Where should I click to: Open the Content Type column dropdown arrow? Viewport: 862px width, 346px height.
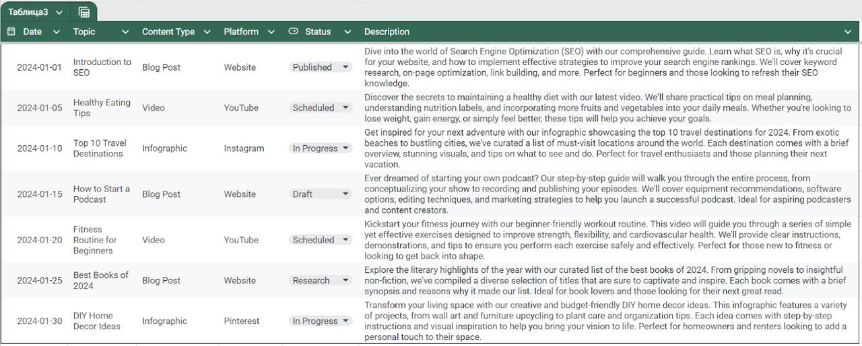pos(207,32)
